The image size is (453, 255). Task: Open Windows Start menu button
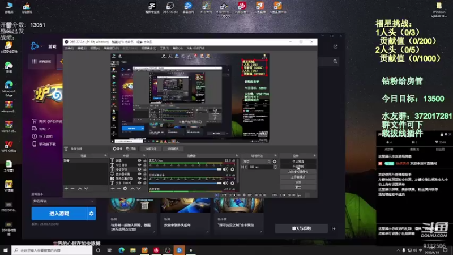click(x=6, y=250)
